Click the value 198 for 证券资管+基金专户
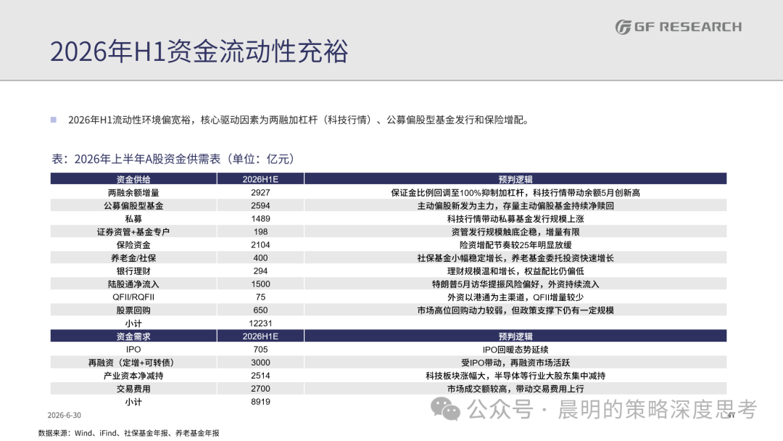Screen dimensions: 783x441 click(x=261, y=231)
